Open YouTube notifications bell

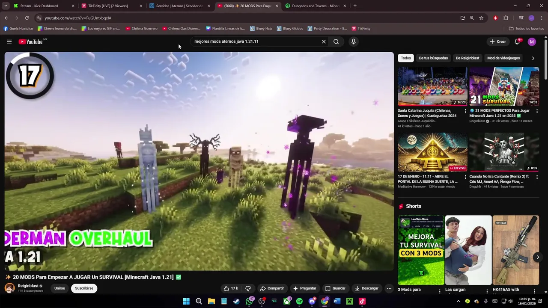pyautogui.click(x=517, y=41)
